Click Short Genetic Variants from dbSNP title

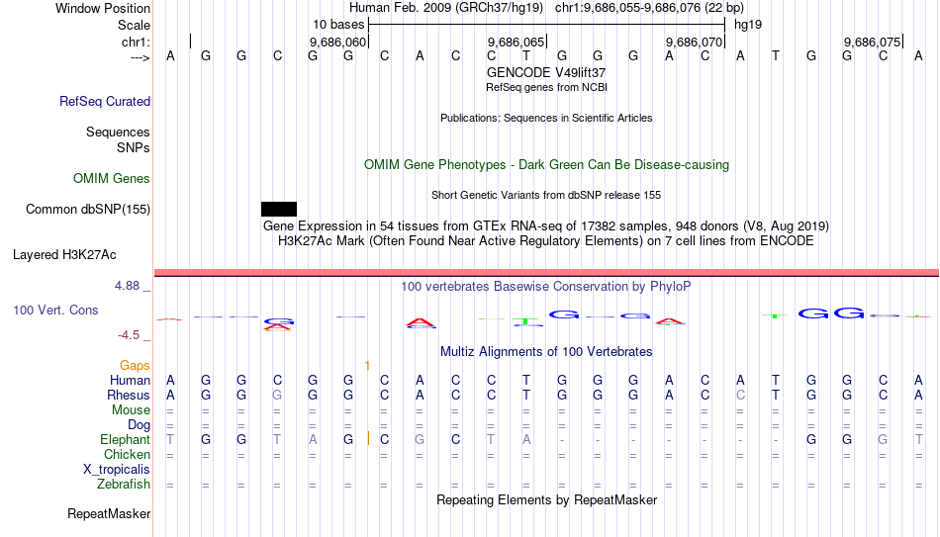coord(546,196)
